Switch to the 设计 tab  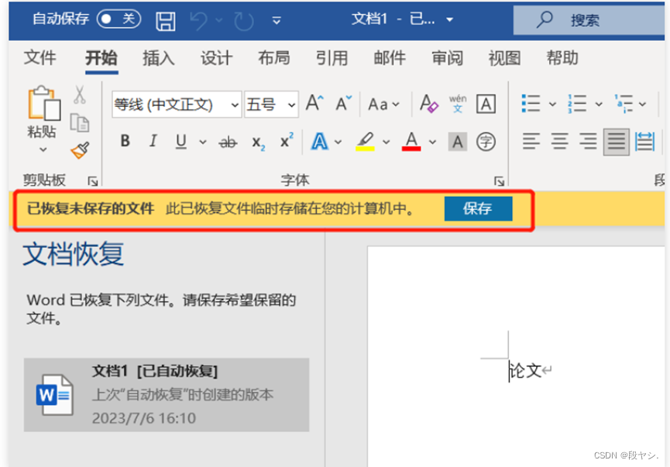pos(217,57)
